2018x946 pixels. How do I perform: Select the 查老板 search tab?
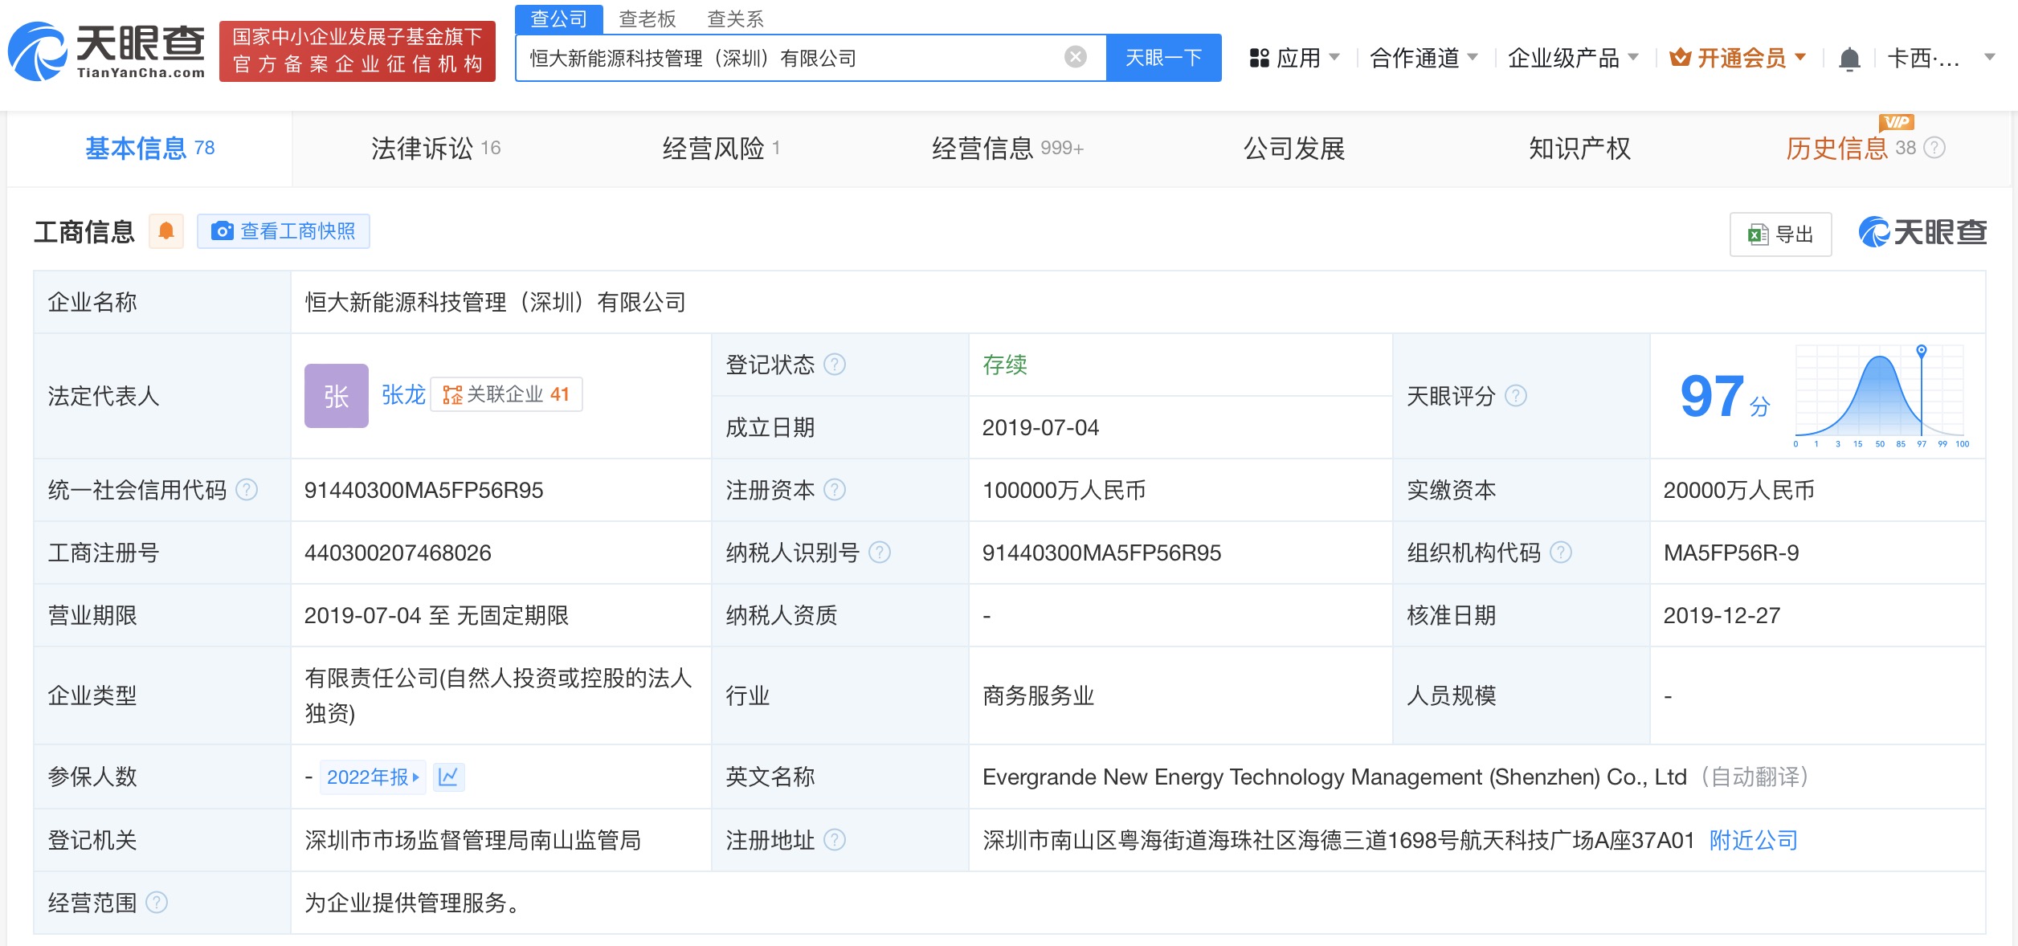[x=647, y=18]
